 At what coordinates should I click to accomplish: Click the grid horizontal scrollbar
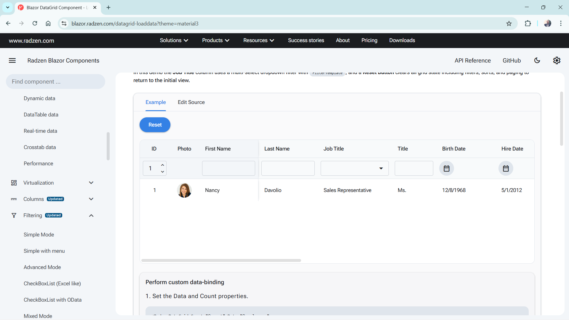pyautogui.click(x=221, y=260)
